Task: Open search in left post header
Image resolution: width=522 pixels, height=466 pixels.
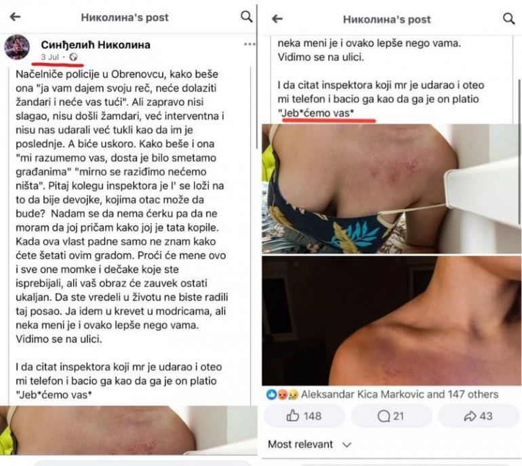Action: 246,16
